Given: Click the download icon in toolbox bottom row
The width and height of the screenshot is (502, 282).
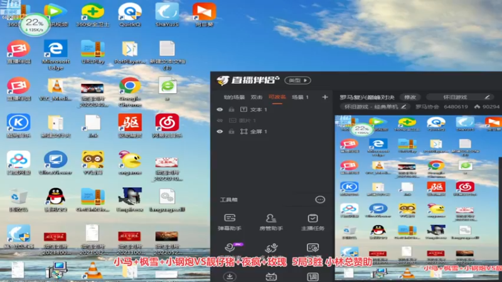Looking at the screenshot, I should point(230,276).
